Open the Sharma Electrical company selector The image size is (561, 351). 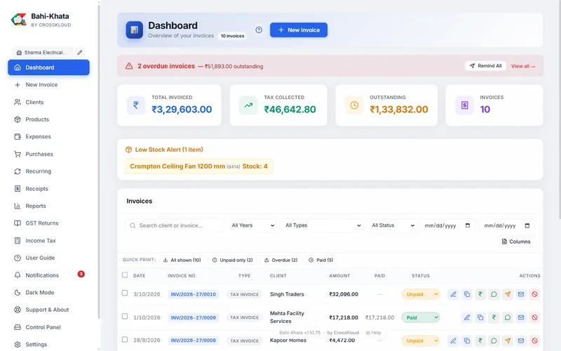(x=42, y=52)
